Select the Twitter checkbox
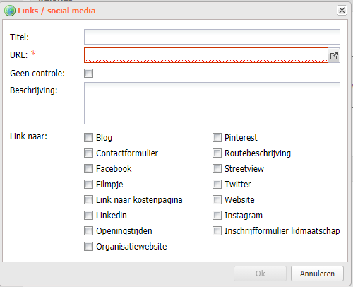 tap(217, 184)
